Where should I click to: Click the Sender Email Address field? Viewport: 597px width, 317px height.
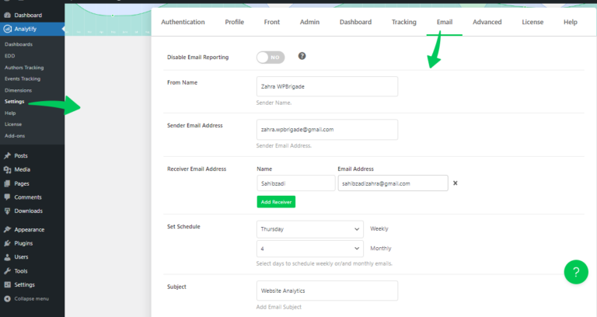327,130
